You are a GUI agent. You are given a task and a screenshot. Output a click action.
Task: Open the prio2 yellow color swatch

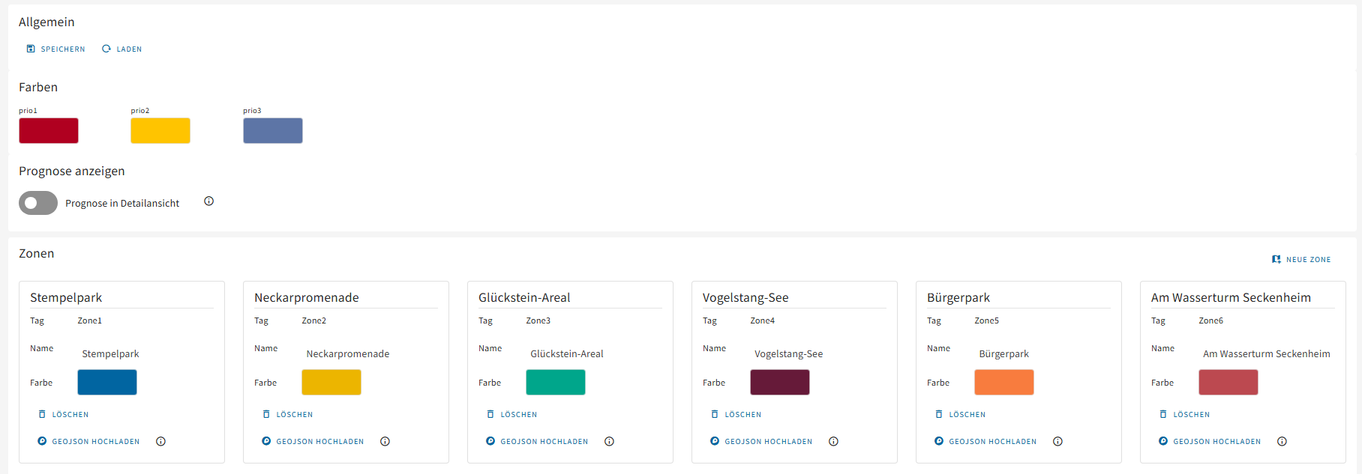point(160,131)
